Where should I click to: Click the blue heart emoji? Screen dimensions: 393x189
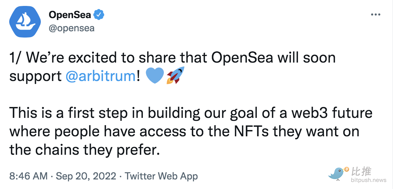(x=154, y=76)
